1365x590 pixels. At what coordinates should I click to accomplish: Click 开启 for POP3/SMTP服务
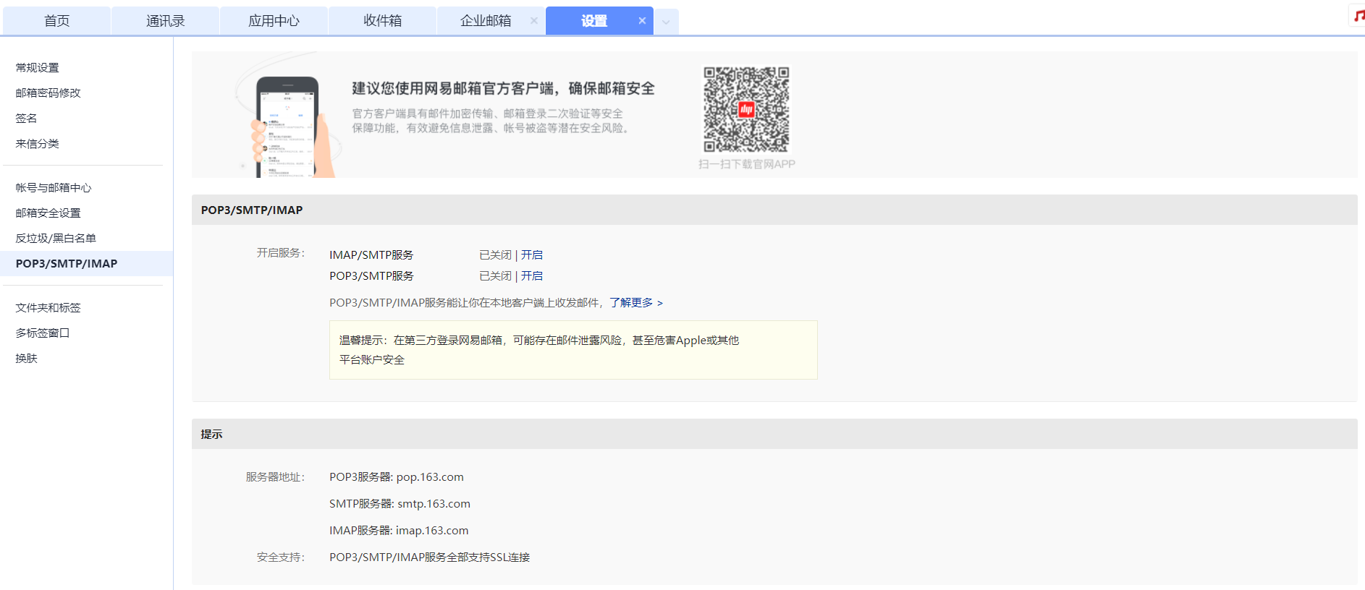532,276
